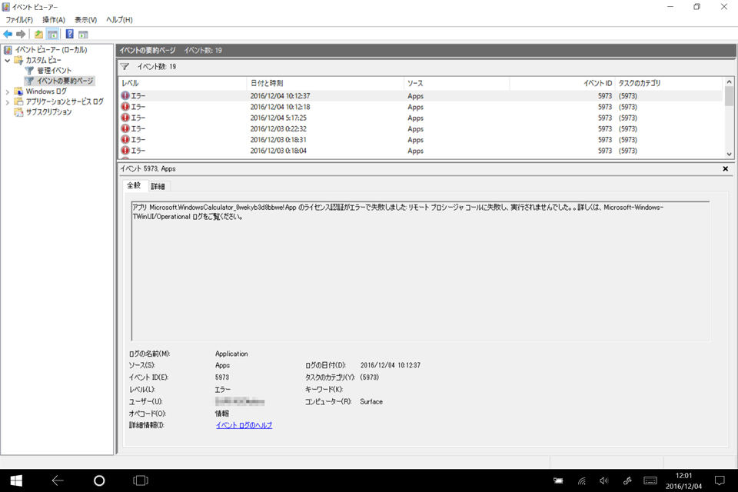The width and height of the screenshot is (738, 492).
Task: Select the event dated 2016/12/03 0:18:04
Action: click(421, 151)
